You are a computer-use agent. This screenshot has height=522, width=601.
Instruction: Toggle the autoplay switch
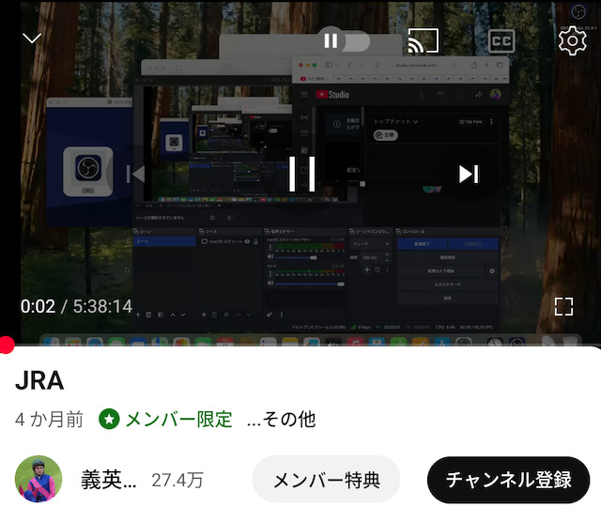344,40
